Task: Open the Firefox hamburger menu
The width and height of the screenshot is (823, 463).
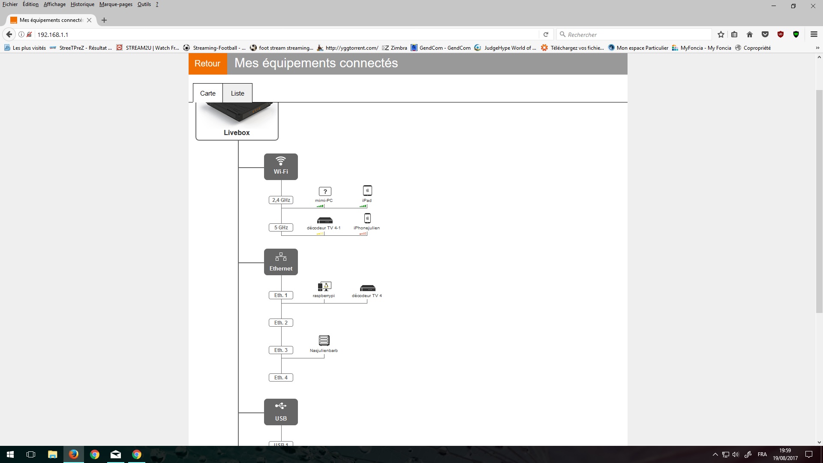Action: pyautogui.click(x=814, y=34)
